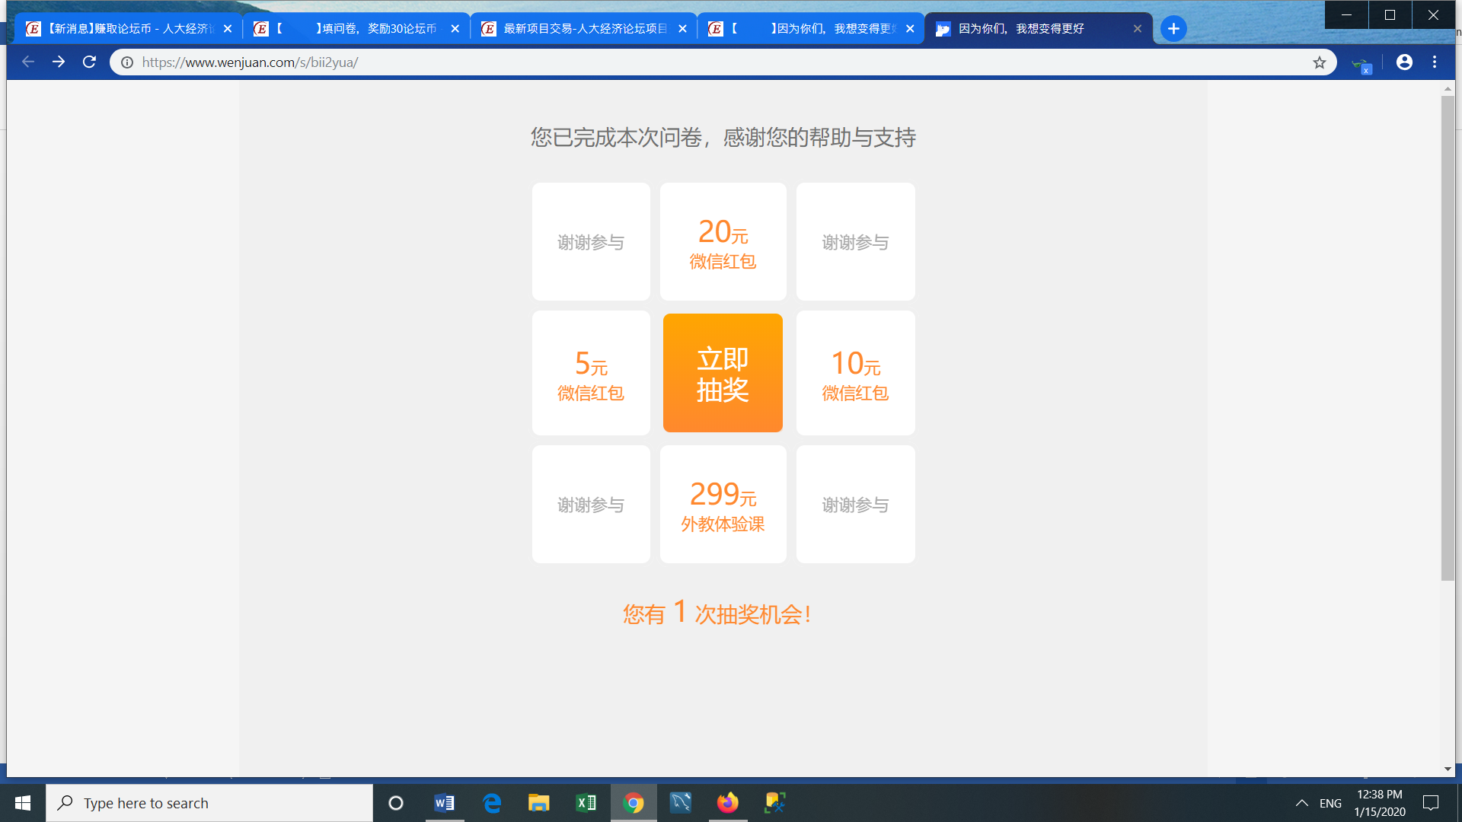Screen dimensions: 1462x822
Task: Go forward to next page
Action: click(59, 62)
